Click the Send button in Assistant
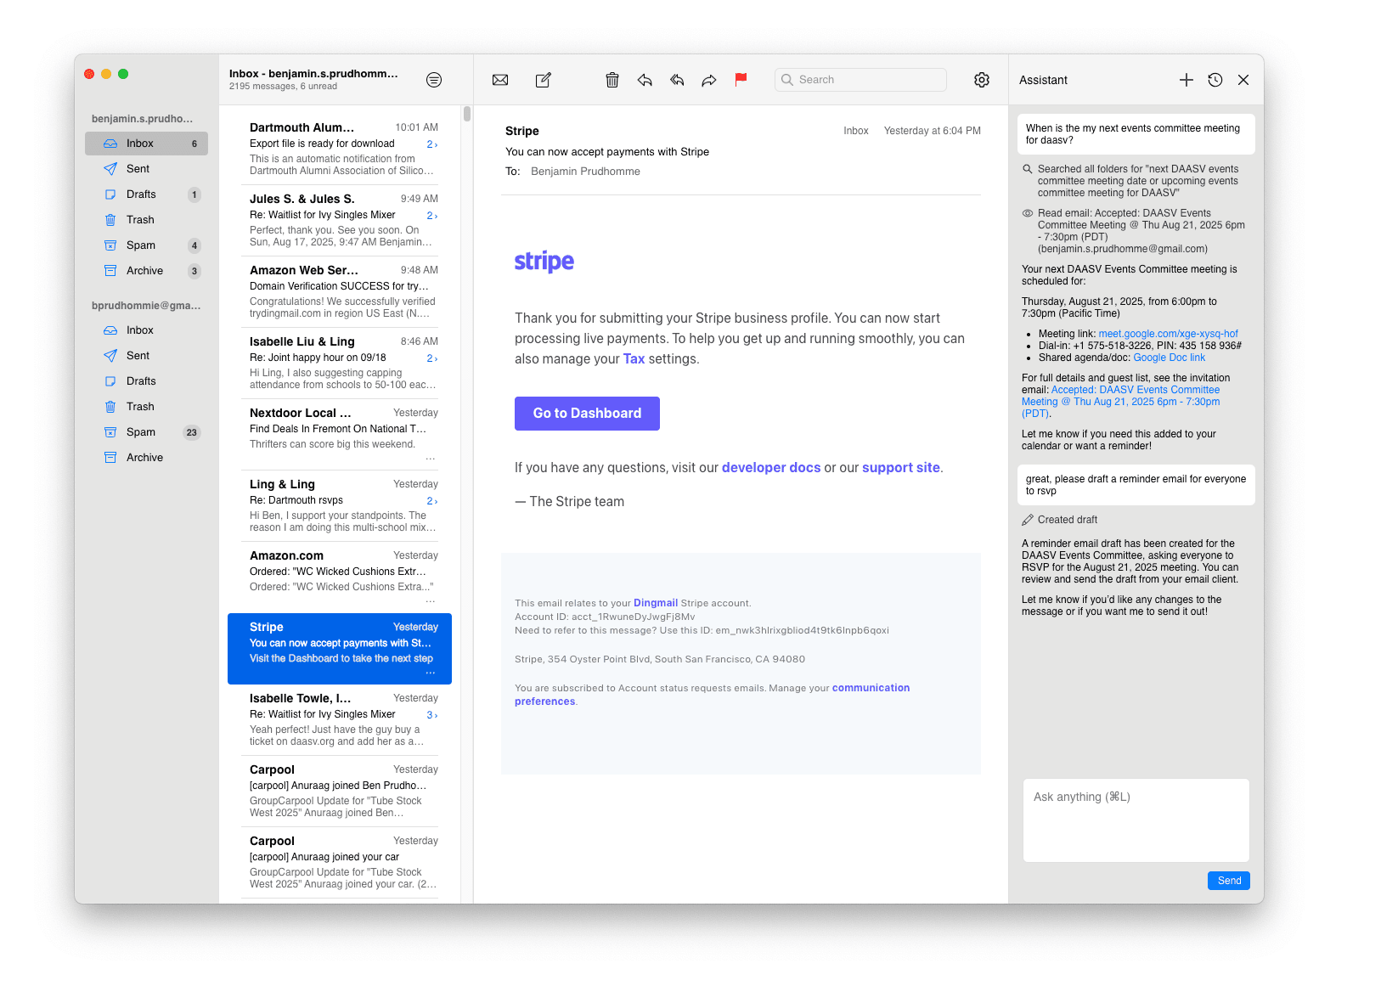Viewport: 1381px width, 986px height. click(x=1229, y=881)
